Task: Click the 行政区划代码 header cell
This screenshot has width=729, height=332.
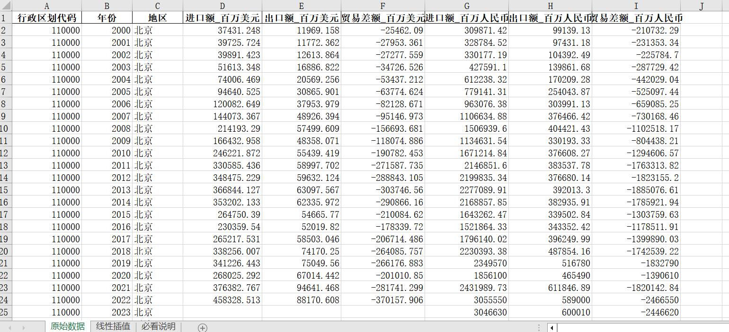Action: pyautogui.click(x=46, y=18)
